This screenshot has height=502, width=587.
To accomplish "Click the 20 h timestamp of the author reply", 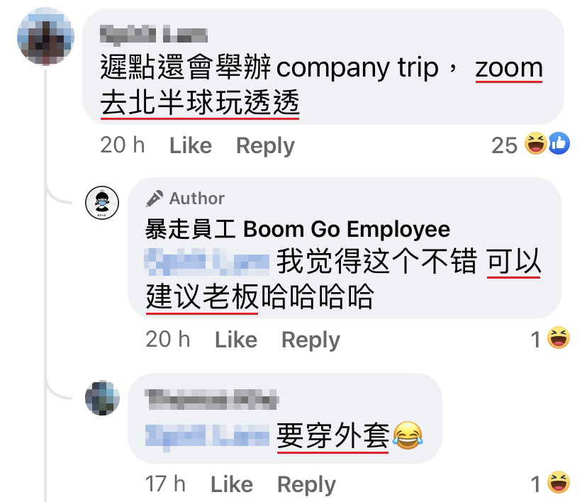I will click(168, 340).
